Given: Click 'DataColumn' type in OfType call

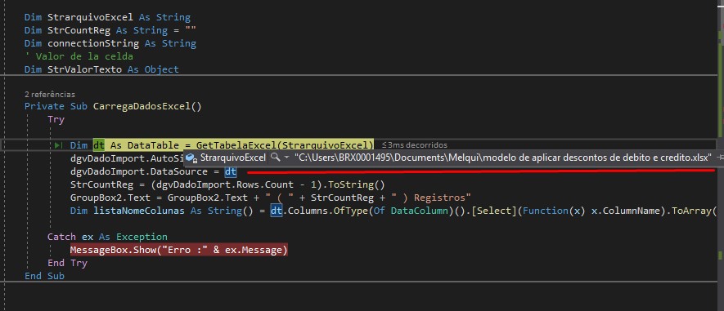Looking at the screenshot, I should coord(420,211).
